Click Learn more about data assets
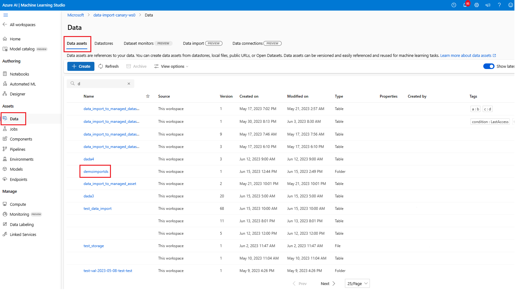 [x=466, y=56]
